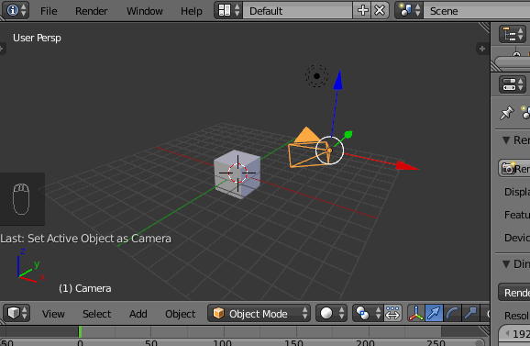Click the resolution X value field
The height and width of the screenshot is (346, 530).
point(514,334)
